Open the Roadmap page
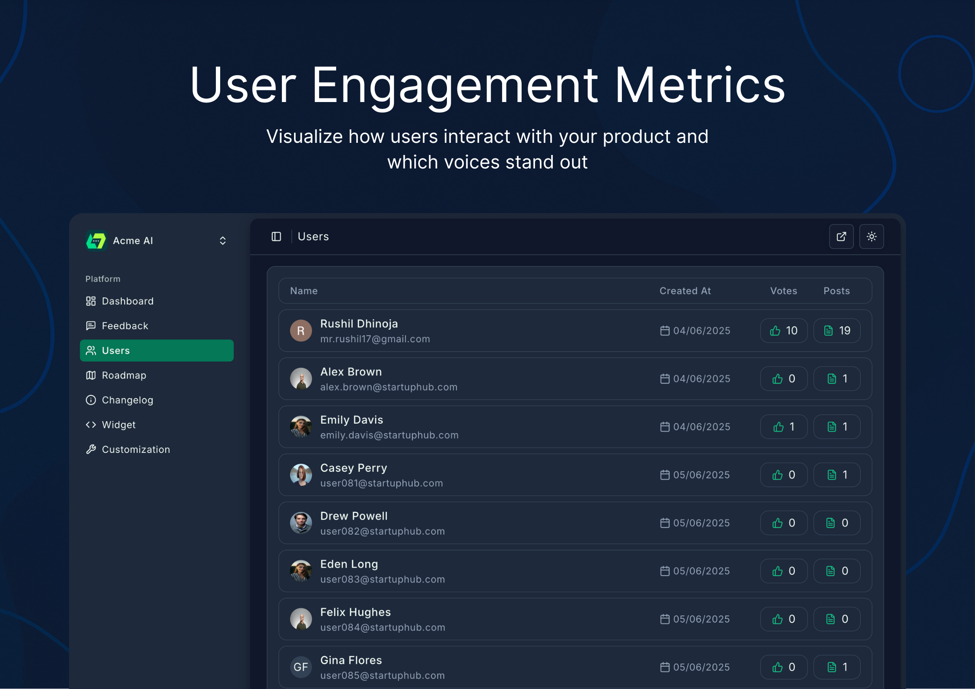Image resolution: width=975 pixels, height=689 pixels. point(124,376)
